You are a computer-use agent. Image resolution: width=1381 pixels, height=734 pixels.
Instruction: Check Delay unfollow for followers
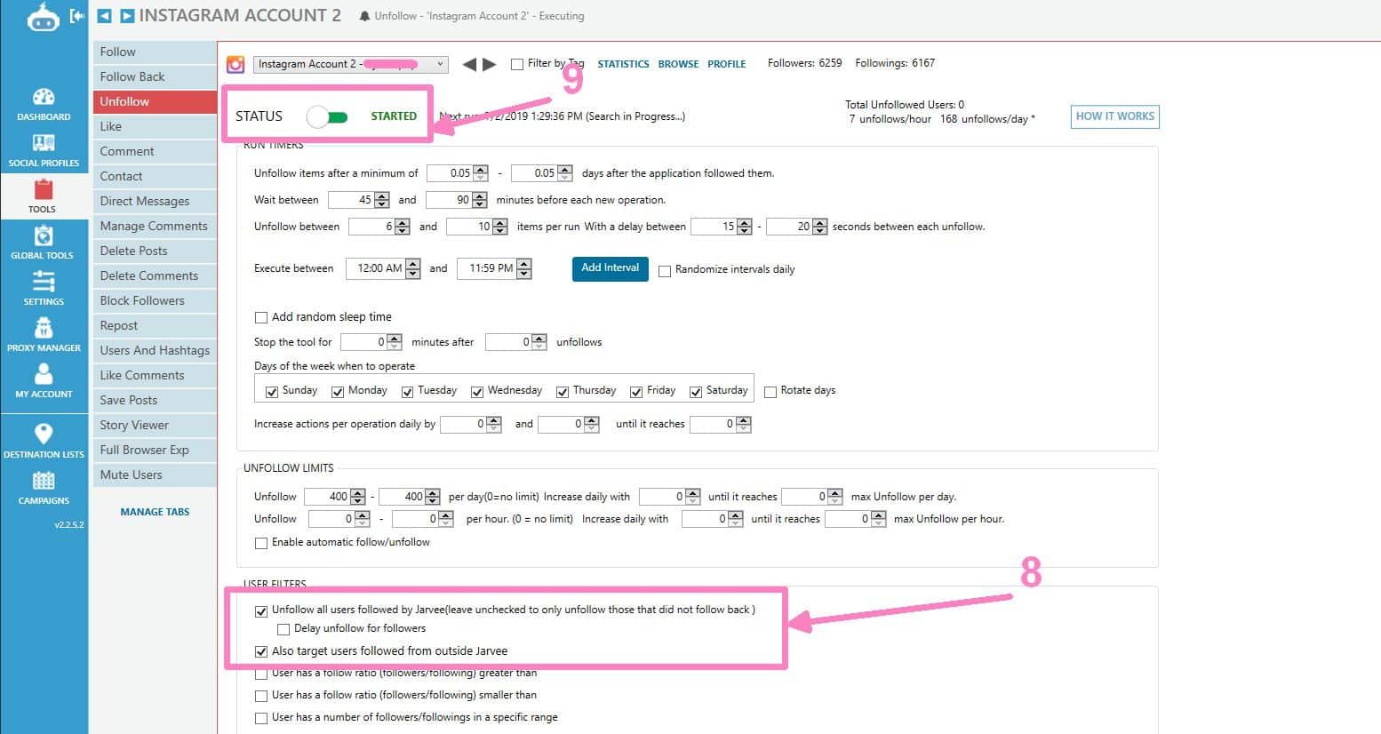click(x=283, y=629)
